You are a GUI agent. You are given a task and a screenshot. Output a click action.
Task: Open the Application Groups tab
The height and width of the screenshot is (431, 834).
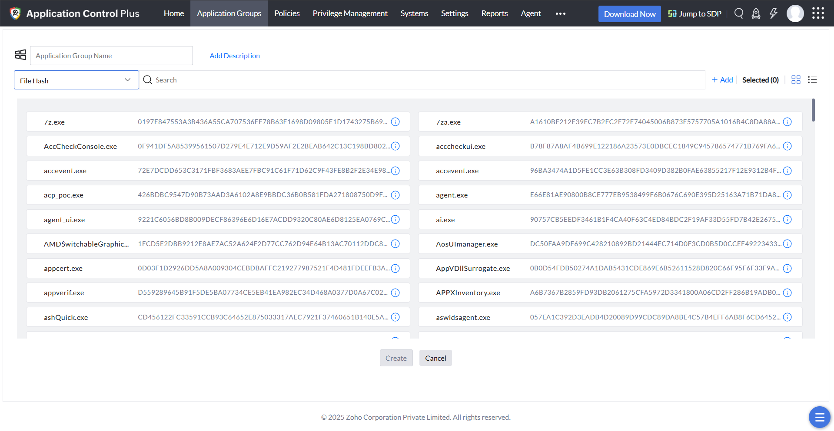[229, 13]
